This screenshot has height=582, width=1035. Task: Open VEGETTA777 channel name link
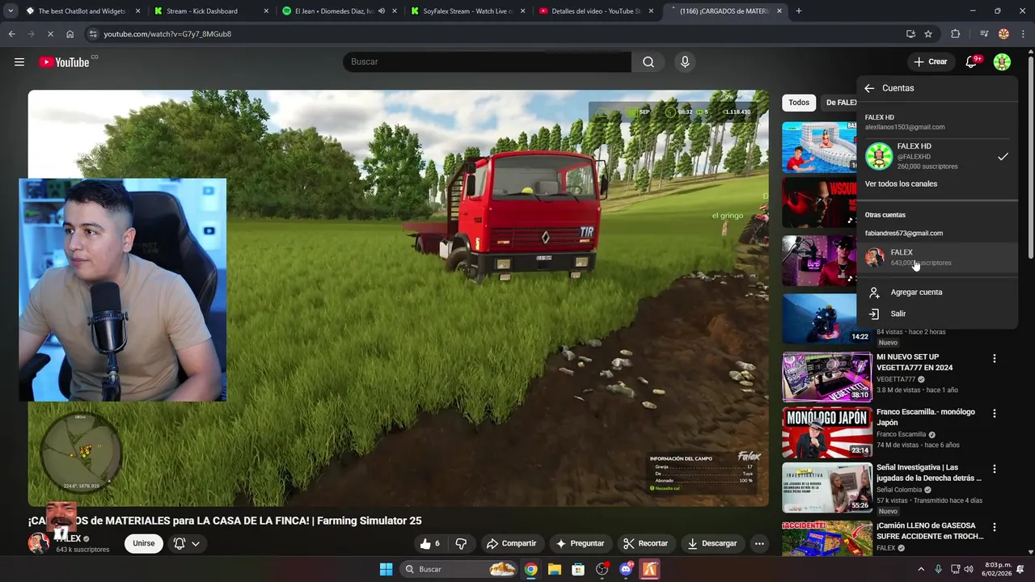[896, 379]
